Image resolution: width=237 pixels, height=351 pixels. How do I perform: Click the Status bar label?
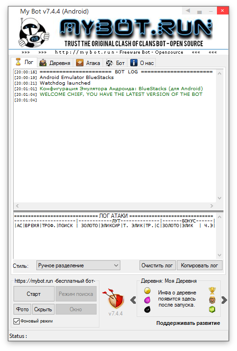18,336
